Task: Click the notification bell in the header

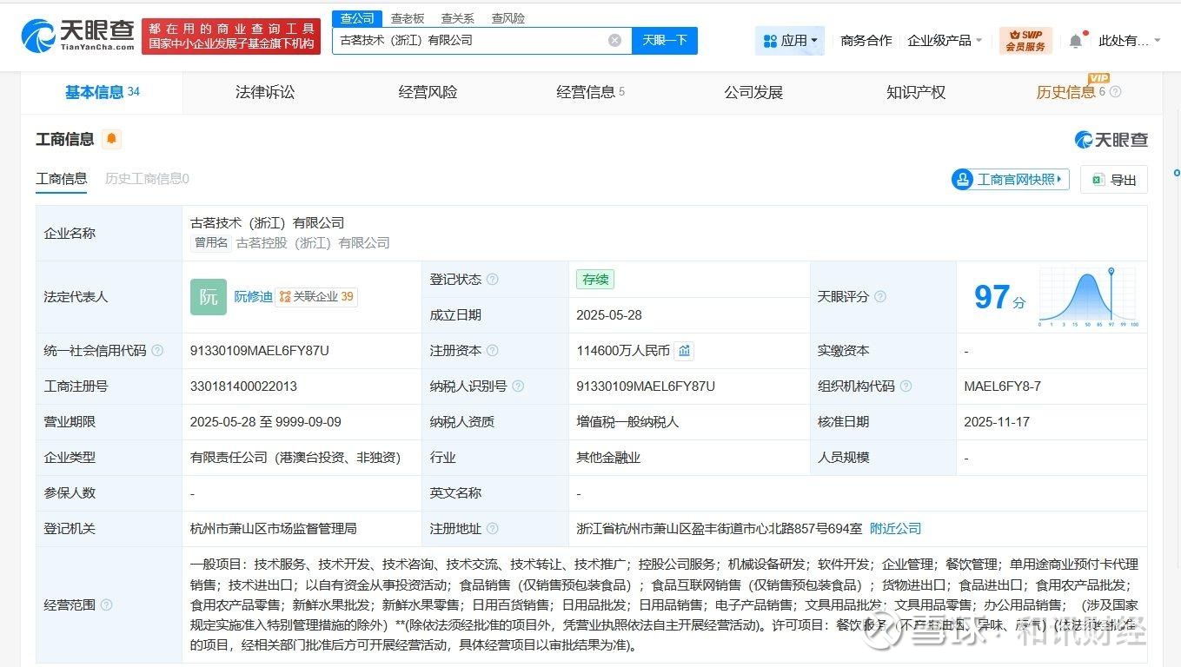Action: (x=1076, y=41)
